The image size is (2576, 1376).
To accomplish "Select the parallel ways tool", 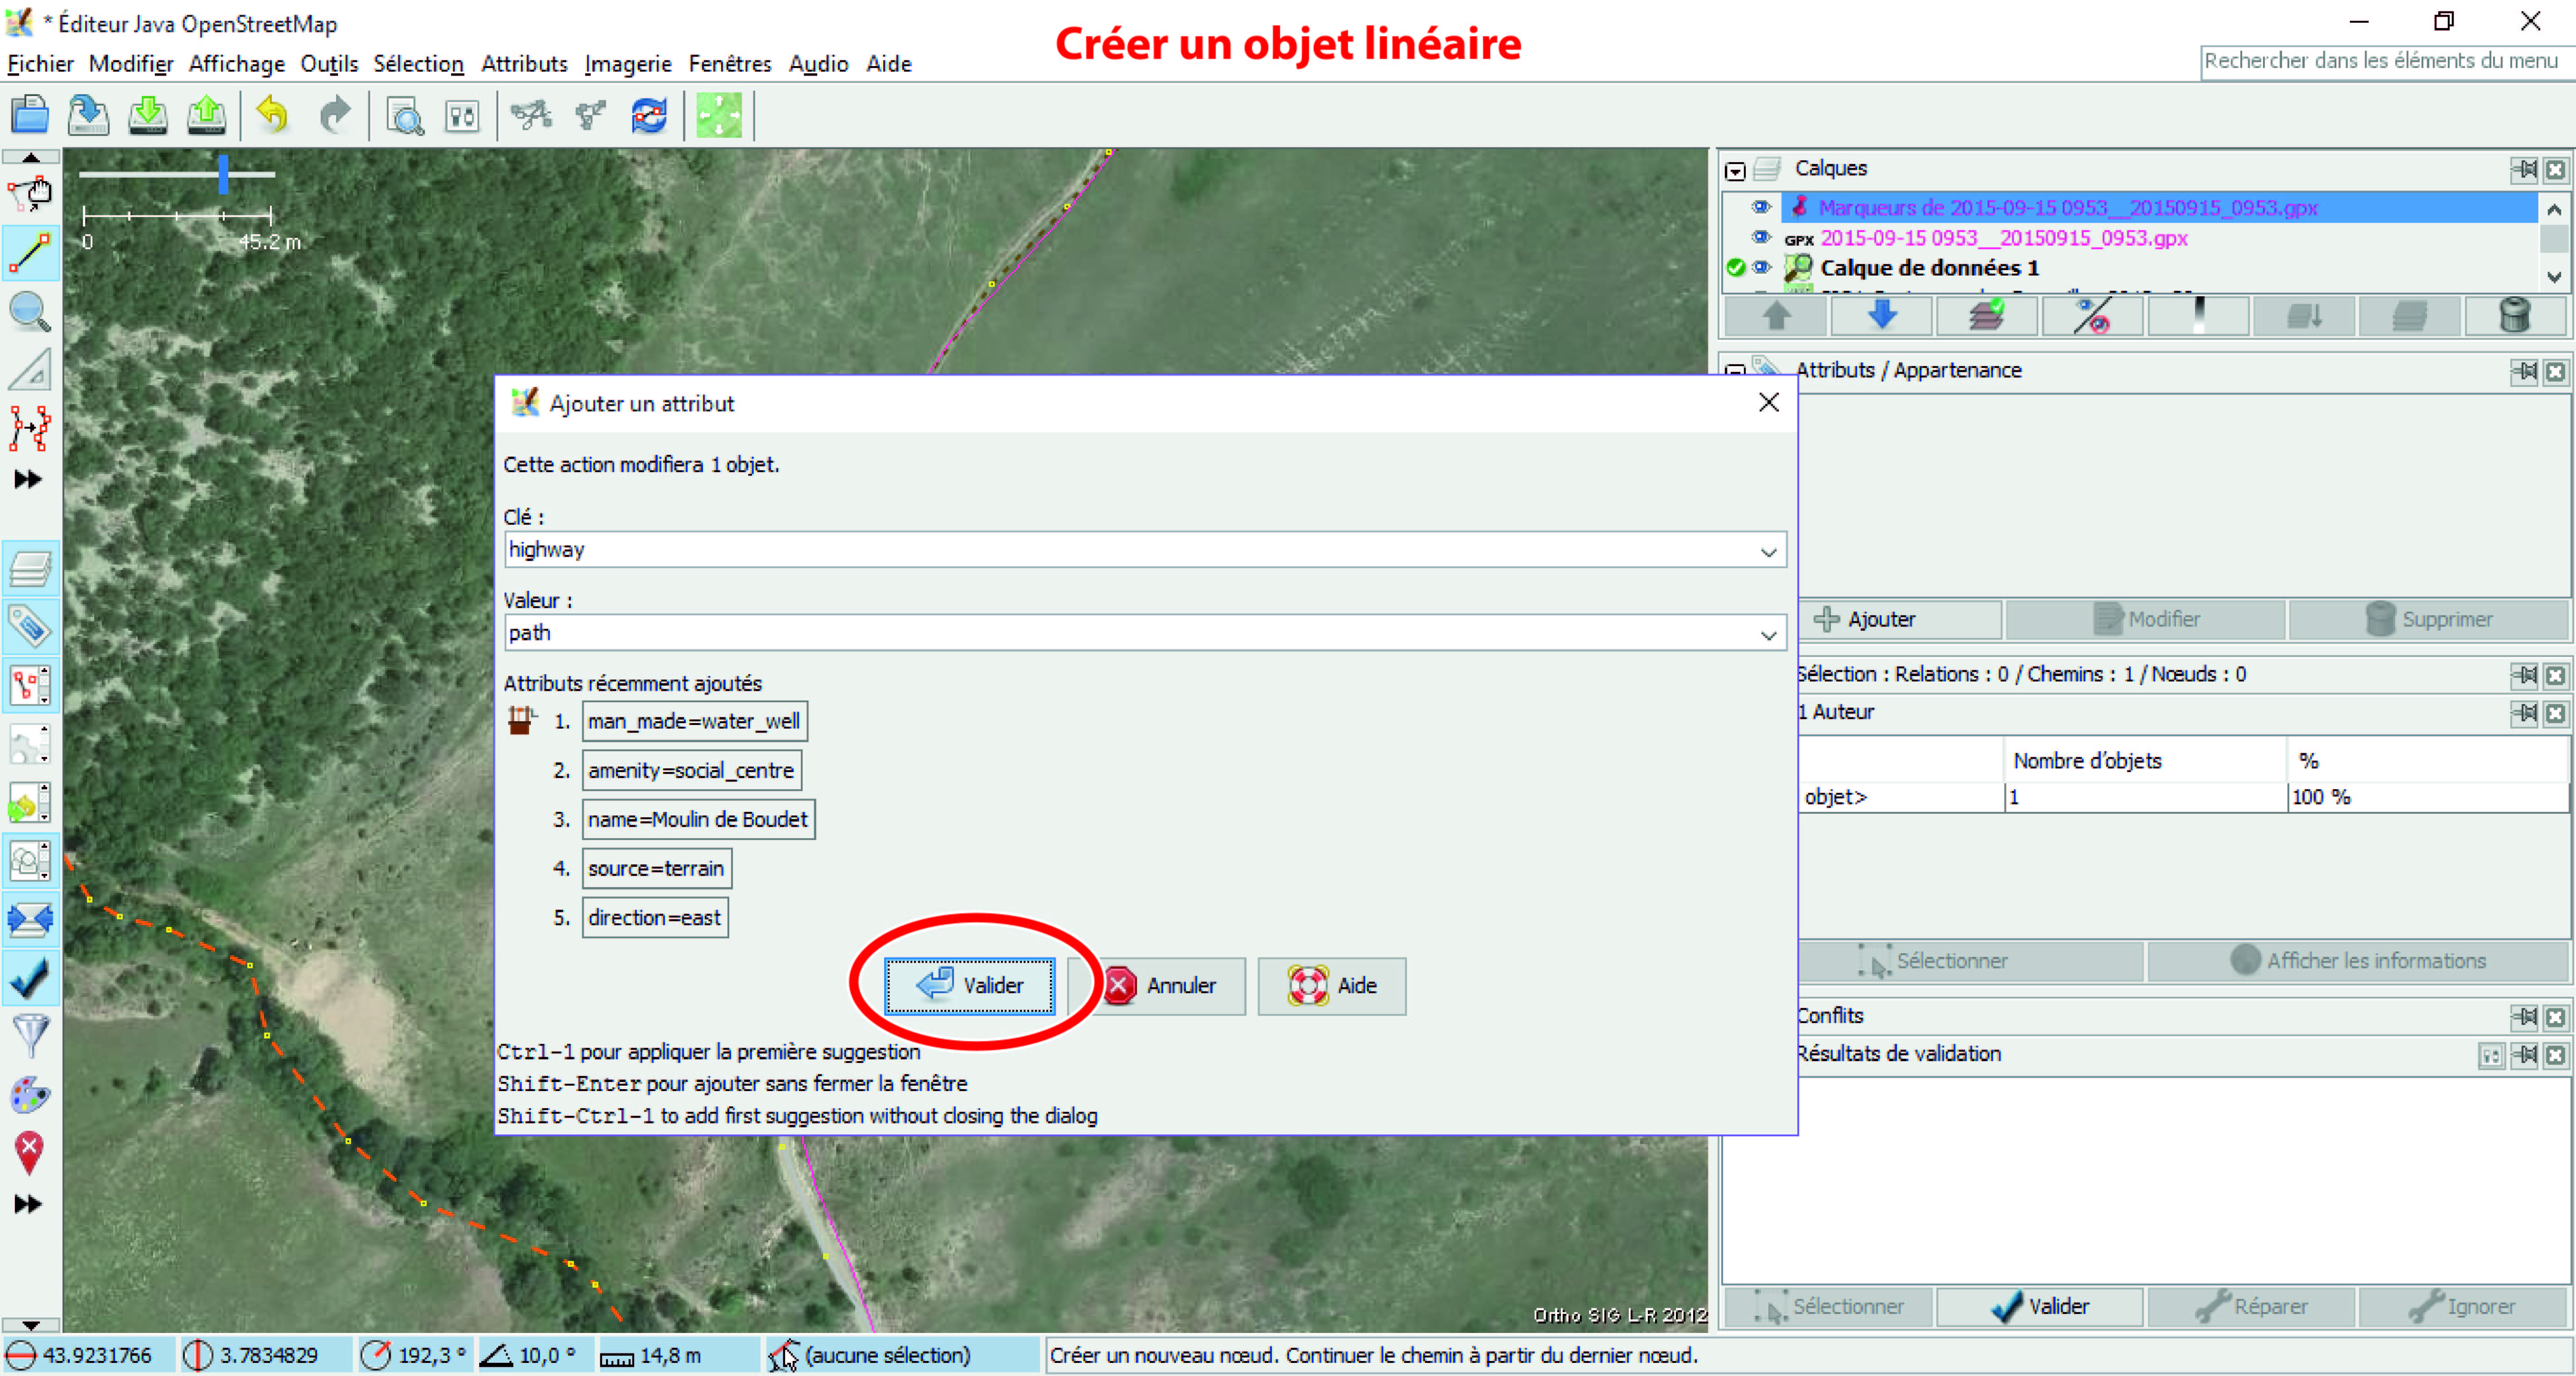I will point(30,428).
